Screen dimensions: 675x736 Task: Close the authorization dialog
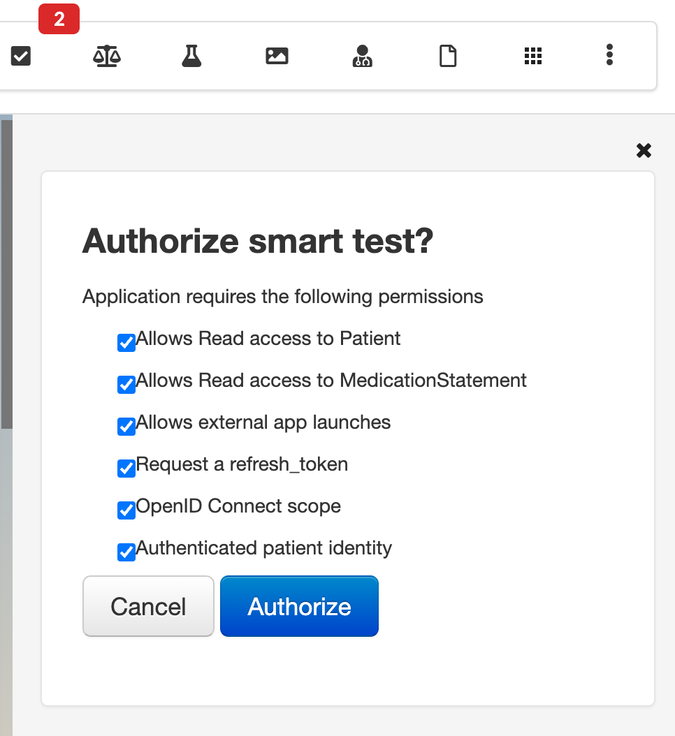tap(643, 150)
